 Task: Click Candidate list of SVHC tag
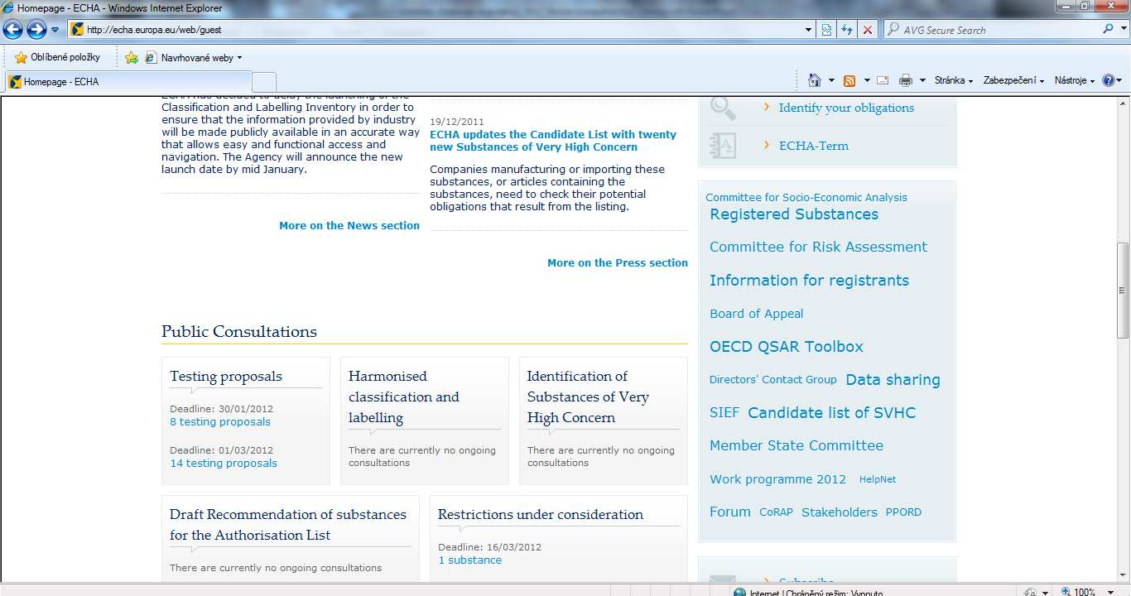[x=832, y=412]
